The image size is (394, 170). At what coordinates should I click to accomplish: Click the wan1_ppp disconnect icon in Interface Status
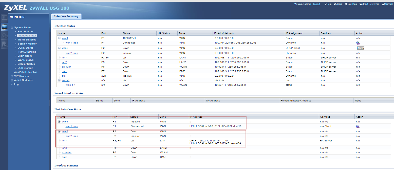tap(358, 43)
